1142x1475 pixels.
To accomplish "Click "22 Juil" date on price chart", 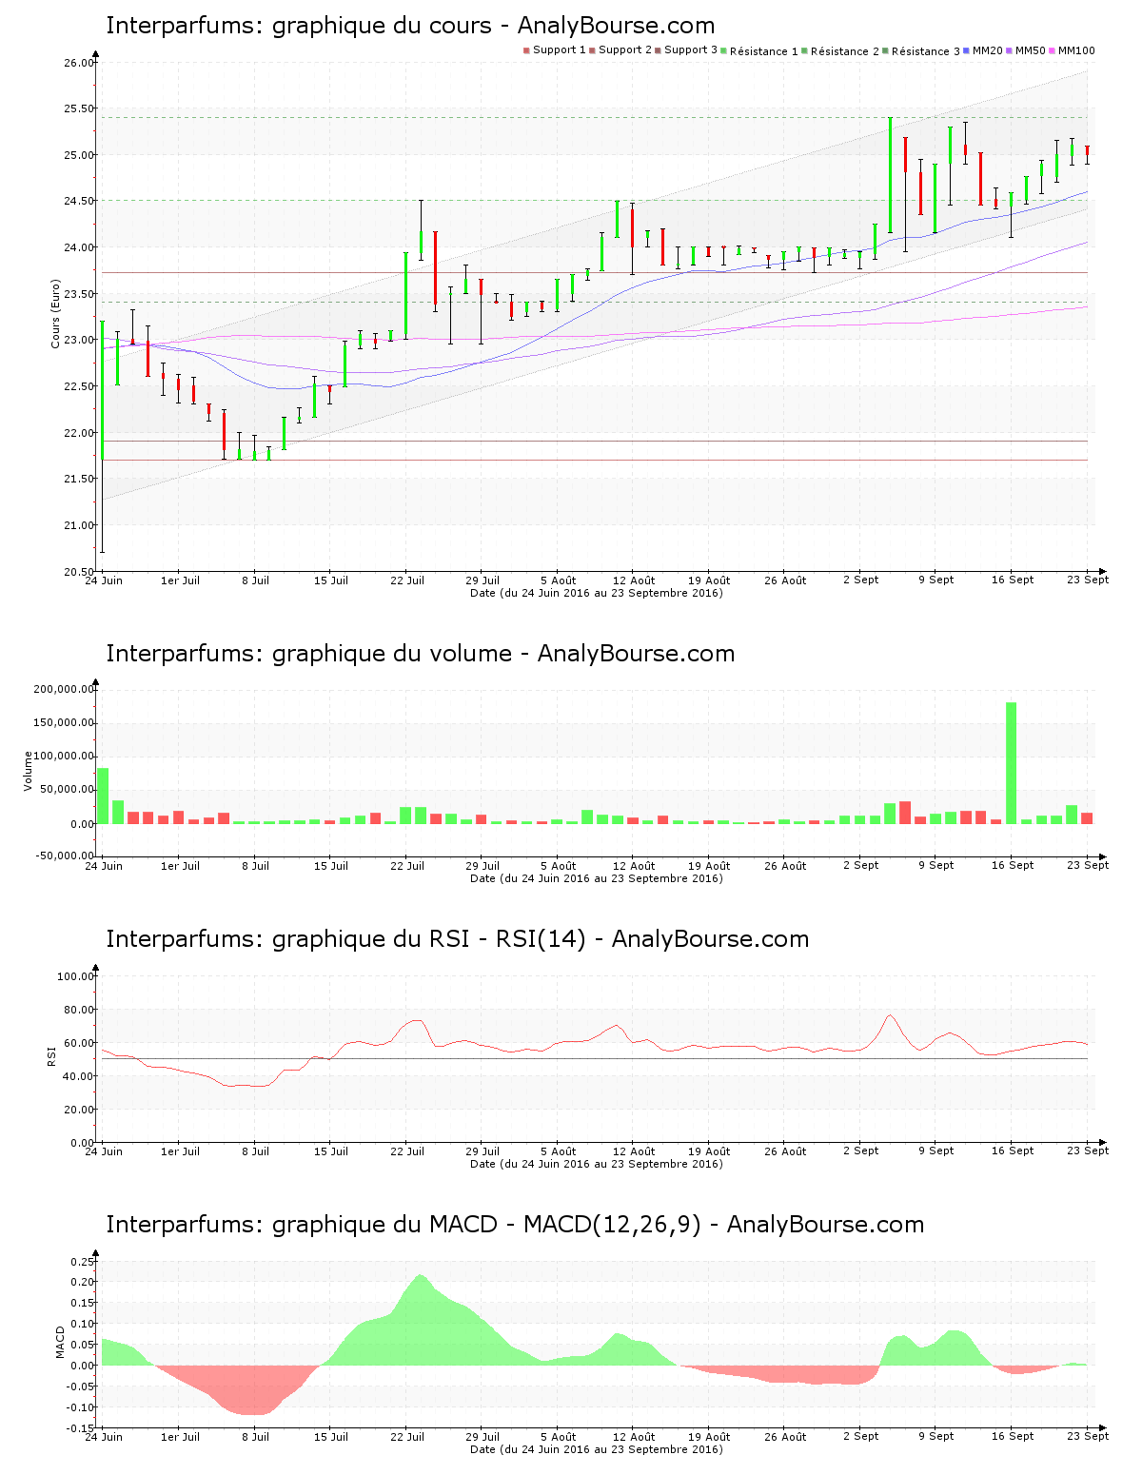I will (407, 580).
